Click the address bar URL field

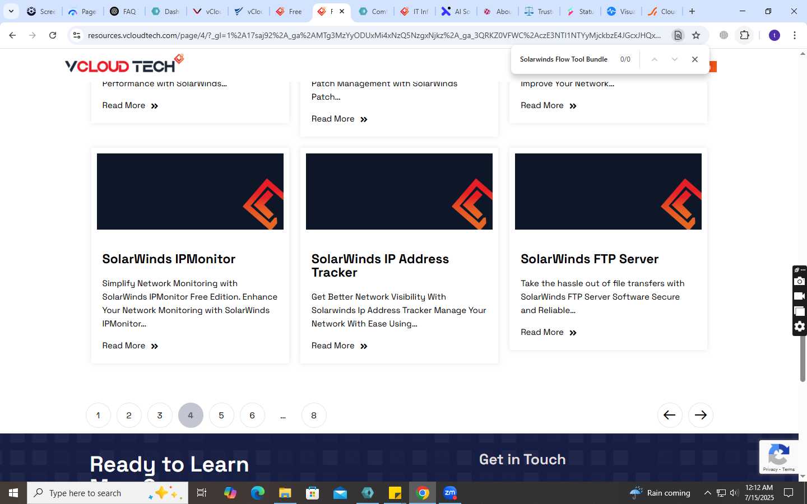point(374,35)
